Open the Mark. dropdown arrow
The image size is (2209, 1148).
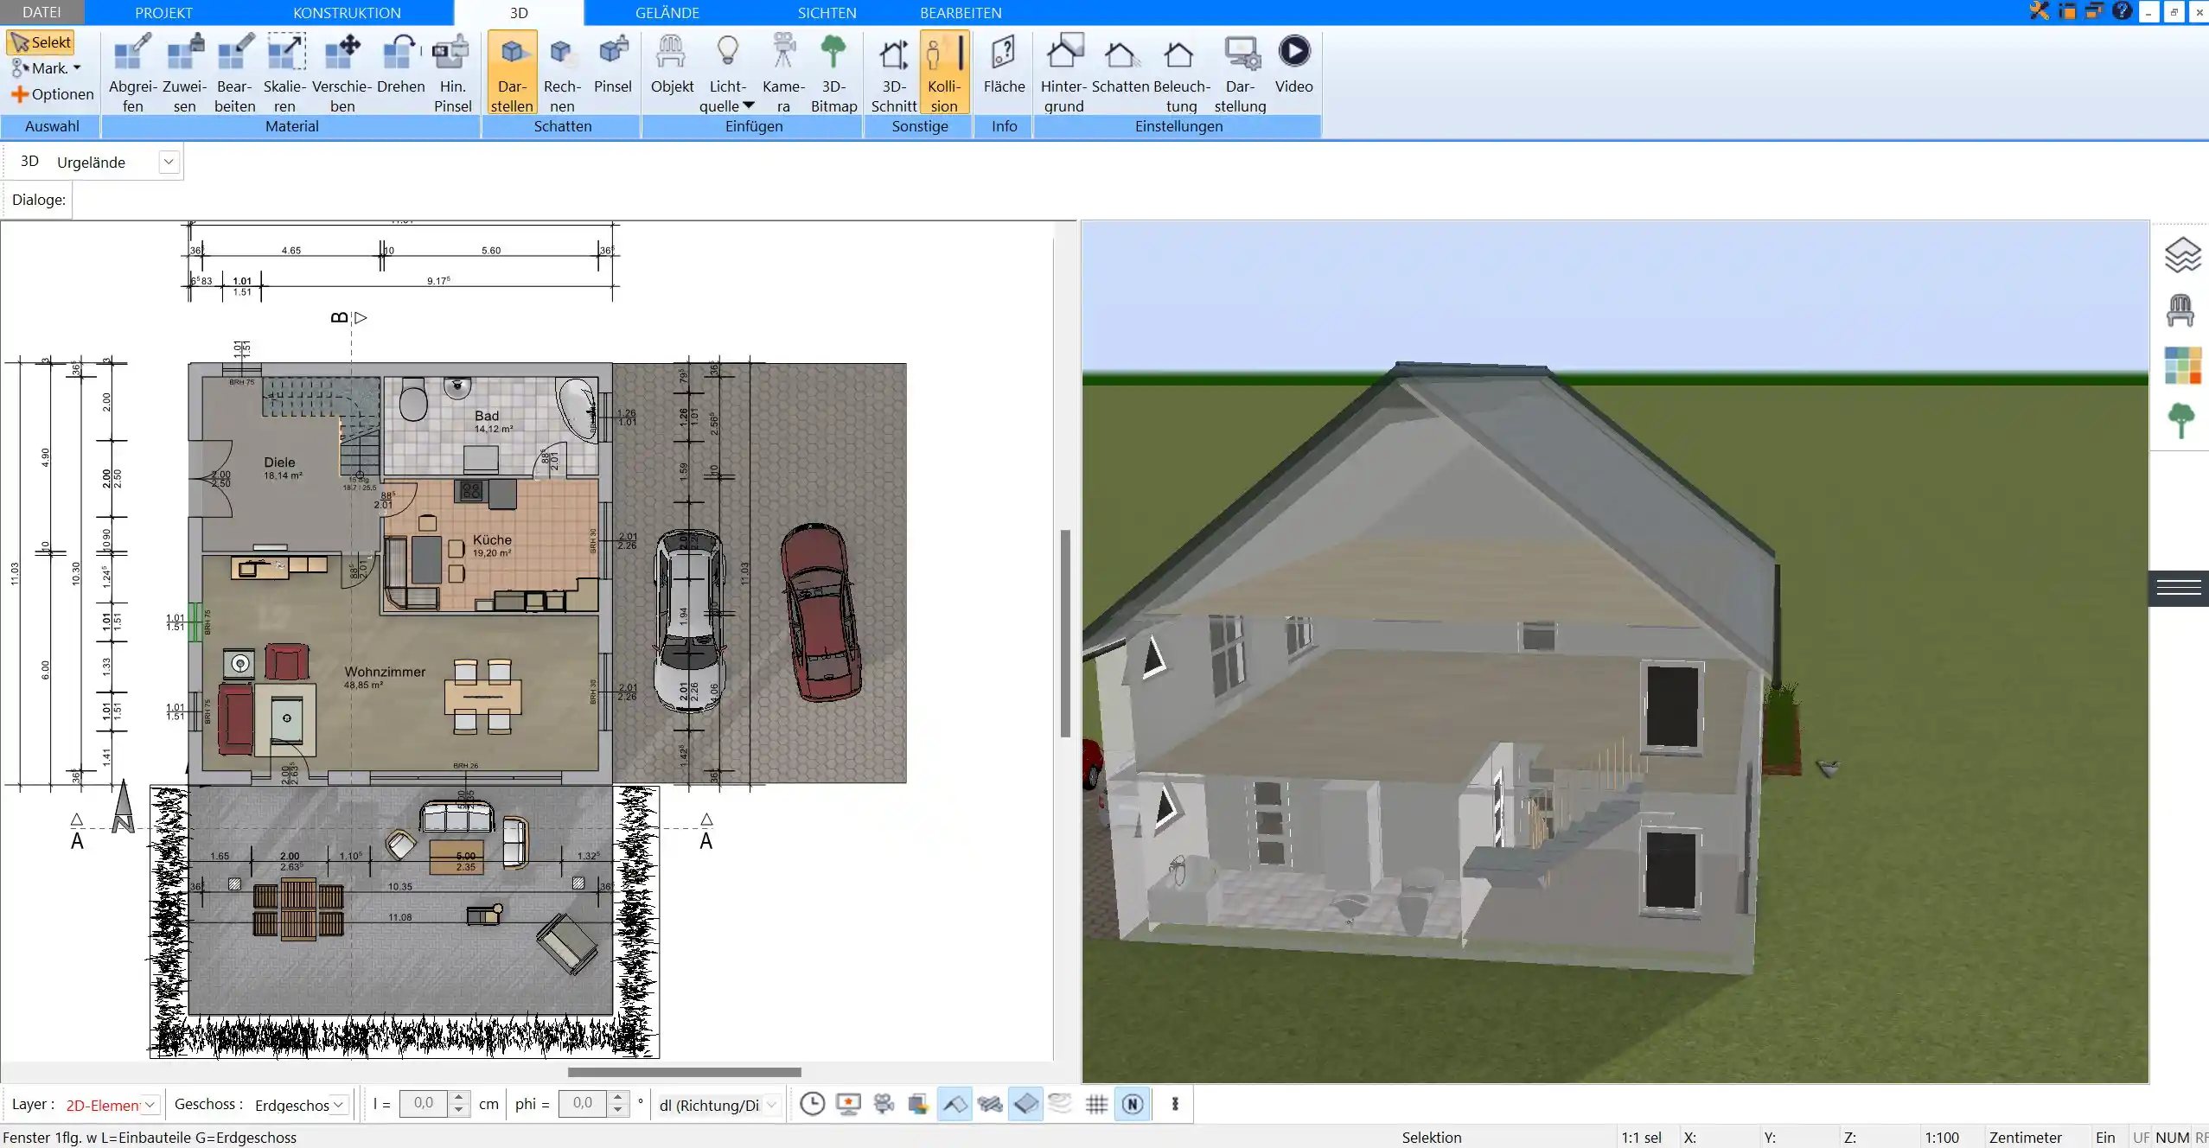(77, 67)
